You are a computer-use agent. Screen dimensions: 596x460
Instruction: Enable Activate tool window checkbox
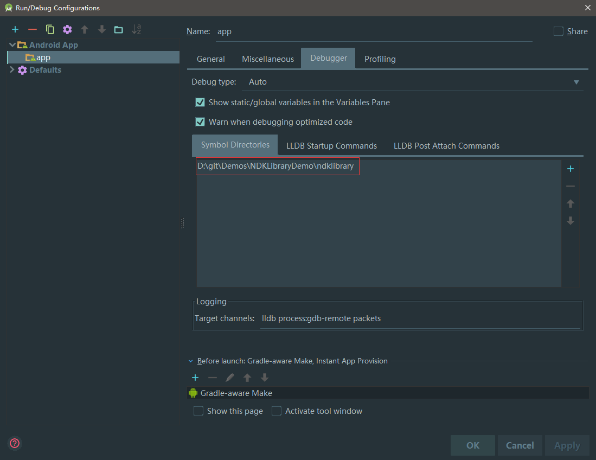pos(277,411)
